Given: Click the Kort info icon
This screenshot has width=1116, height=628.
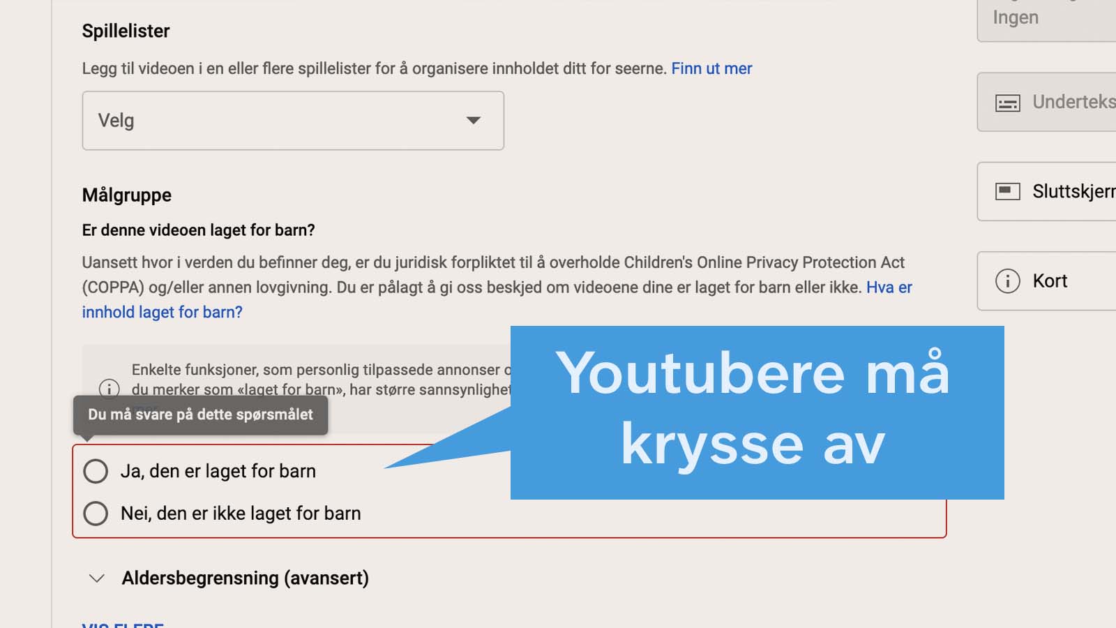Looking at the screenshot, I should tap(1007, 281).
